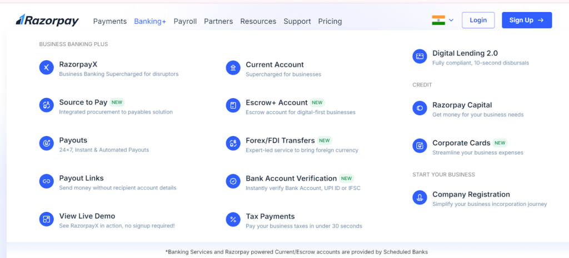Click the Tax Payments percent icon
The width and height of the screenshot is (569, 258).
click(x=233, y=219)
